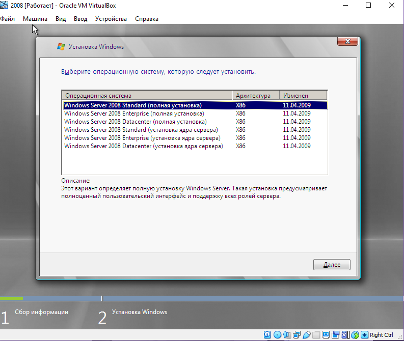Viewport: 404px width, 341px height.
Task: Click 11.04.2009 date in Datacenter (полная установка) row
Action: (297, 122)
